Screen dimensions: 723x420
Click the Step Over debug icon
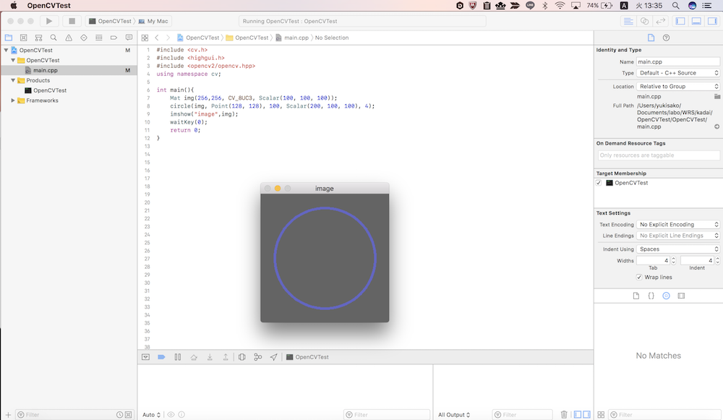[194, 357]
